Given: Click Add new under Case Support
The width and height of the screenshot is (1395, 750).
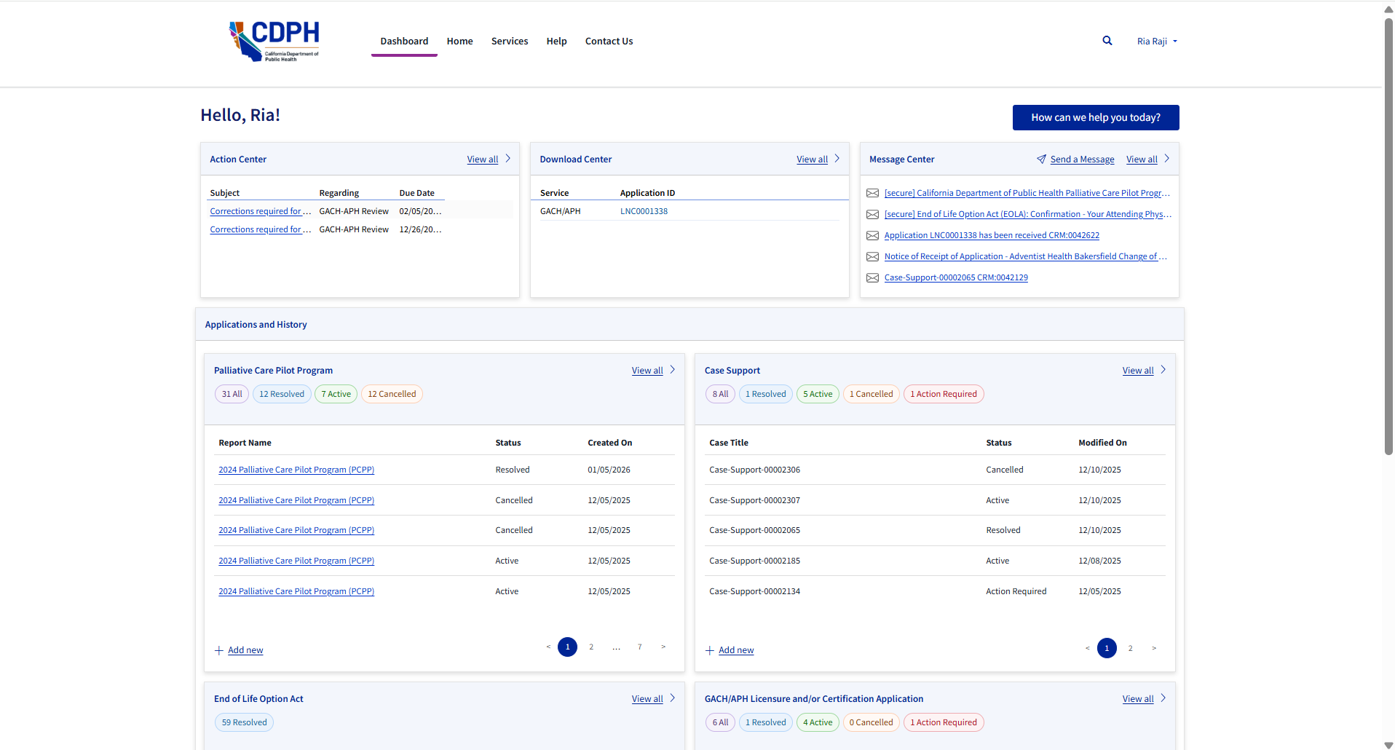Looking at the screenshot, I should click(736, 650).
